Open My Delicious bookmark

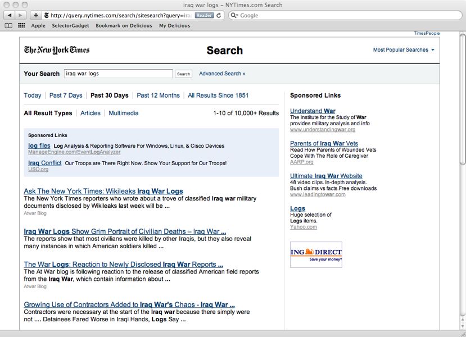174,25
